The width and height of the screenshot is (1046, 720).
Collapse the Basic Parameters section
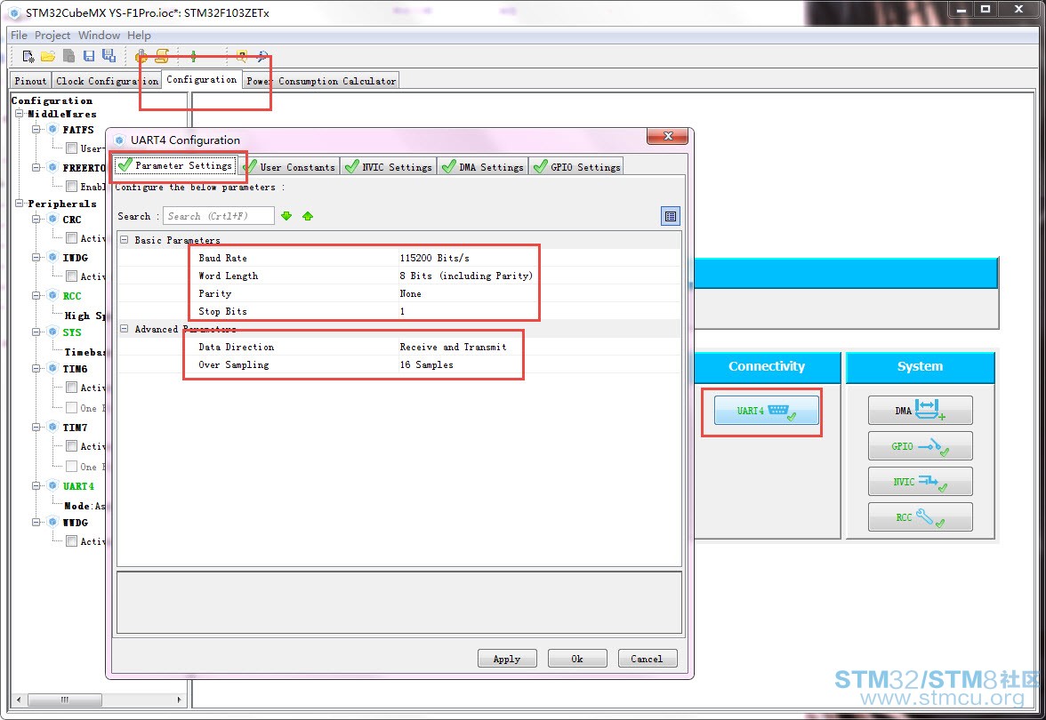125,239
